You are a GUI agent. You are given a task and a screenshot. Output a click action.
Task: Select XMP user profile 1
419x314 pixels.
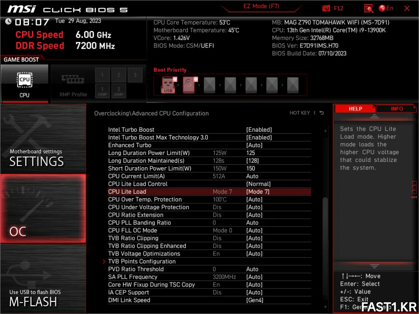click(x=102, y=91)
